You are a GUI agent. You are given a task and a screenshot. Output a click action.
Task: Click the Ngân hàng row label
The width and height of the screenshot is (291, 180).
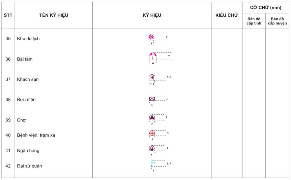point(28,150)
